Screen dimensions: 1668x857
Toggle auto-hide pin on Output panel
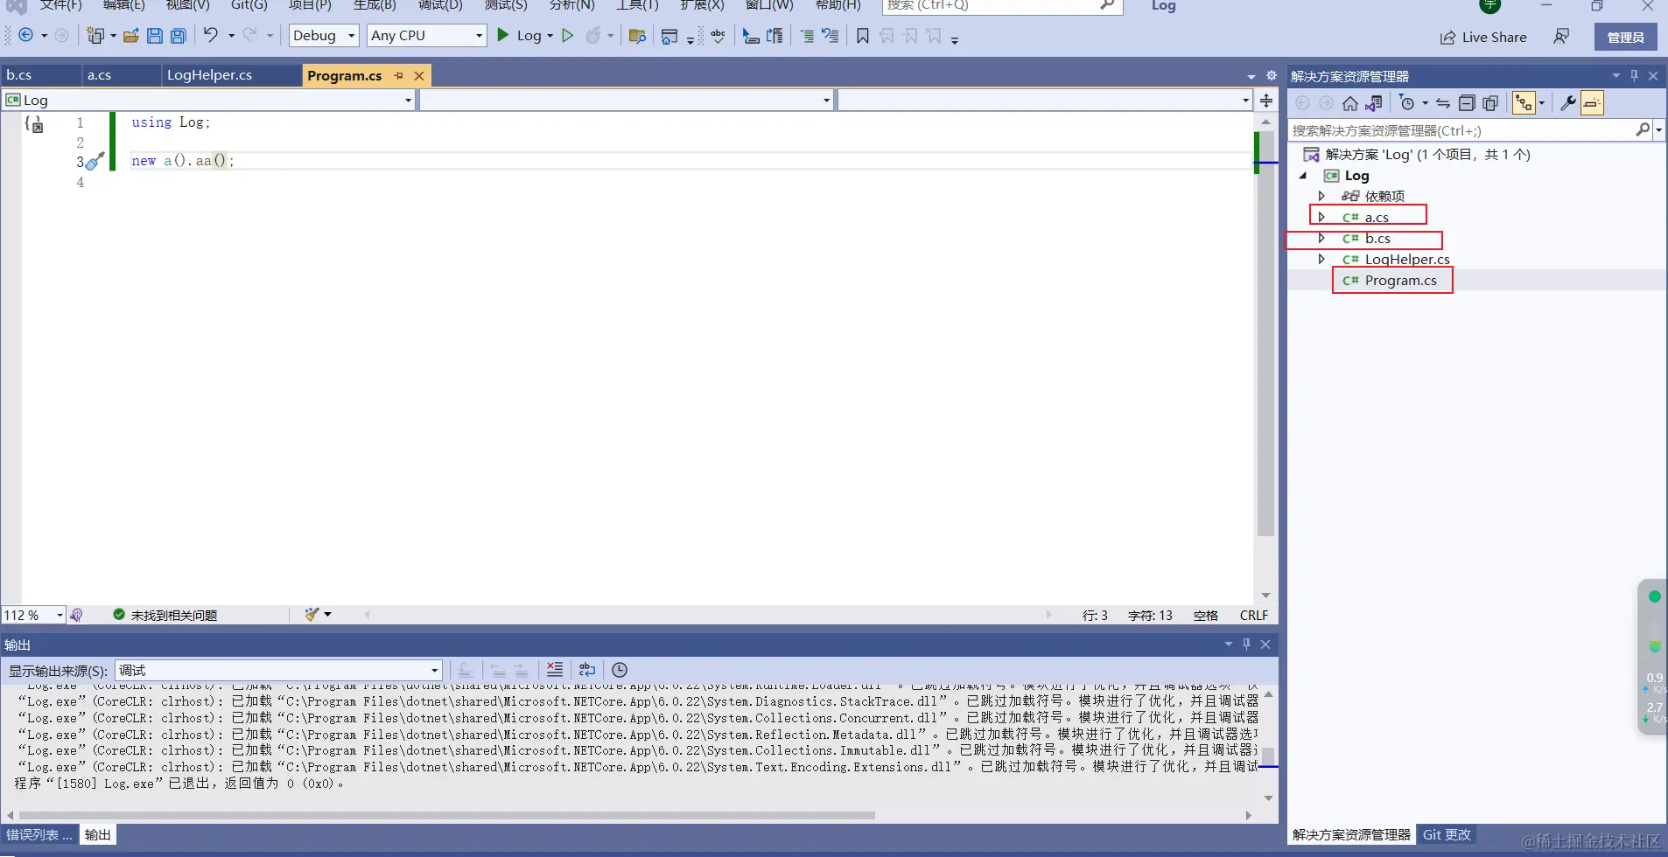(x=1247, y=644)
